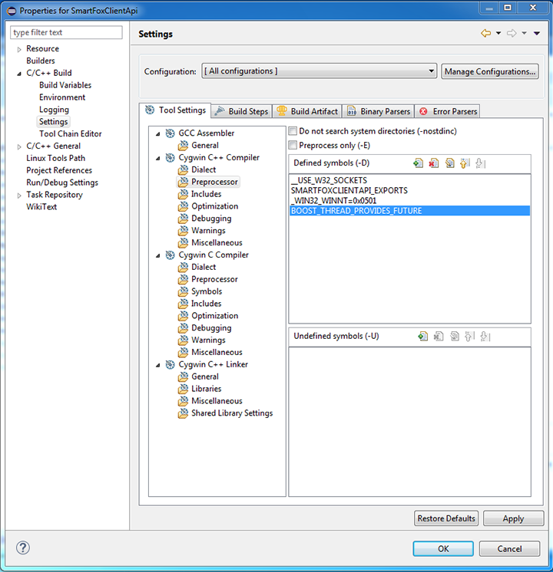Select _WIN32_WINNT=0x0501 symbol
The height and width of the screenshot is (572, 553).
click(x=409, y=201)
